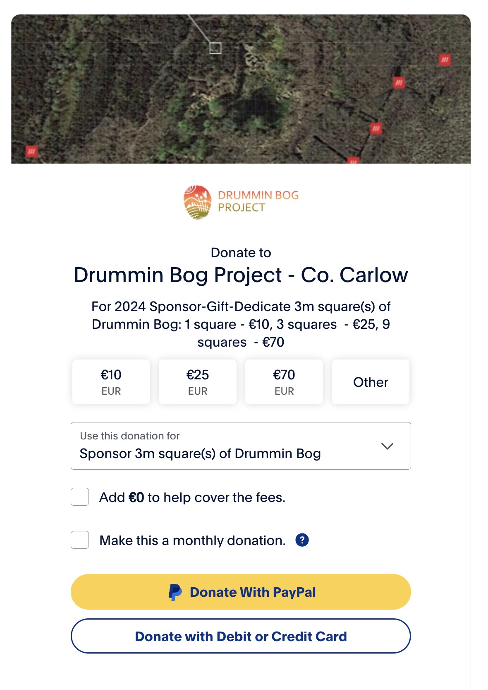
Task: Enable the cover-the-fees checkbox
Action: 80,497
